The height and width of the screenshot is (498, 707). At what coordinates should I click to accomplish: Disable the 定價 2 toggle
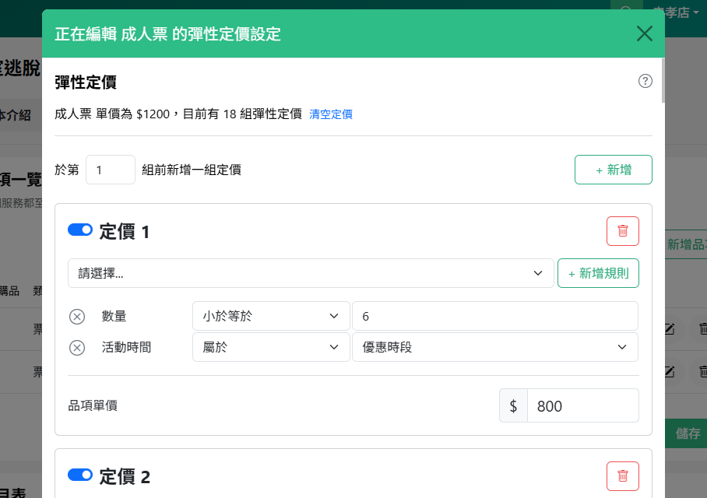coord(80,474)
